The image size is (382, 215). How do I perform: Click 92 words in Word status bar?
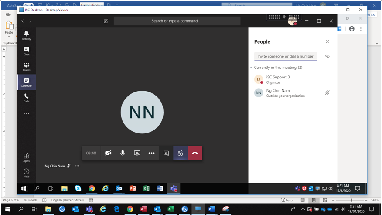[x=31, y=200]
